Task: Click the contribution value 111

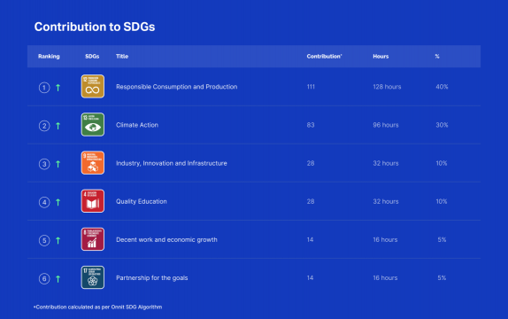Action: click(x=311, y=87)
